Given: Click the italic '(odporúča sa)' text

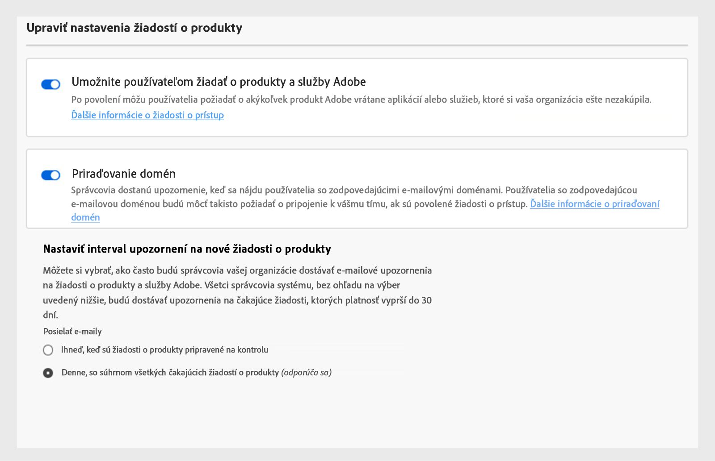Looking at the screenshot, I should (x=307, y=373).
